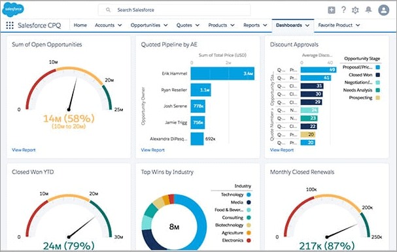
Task: Open the Reports tab
Action: tap(251, 25)
